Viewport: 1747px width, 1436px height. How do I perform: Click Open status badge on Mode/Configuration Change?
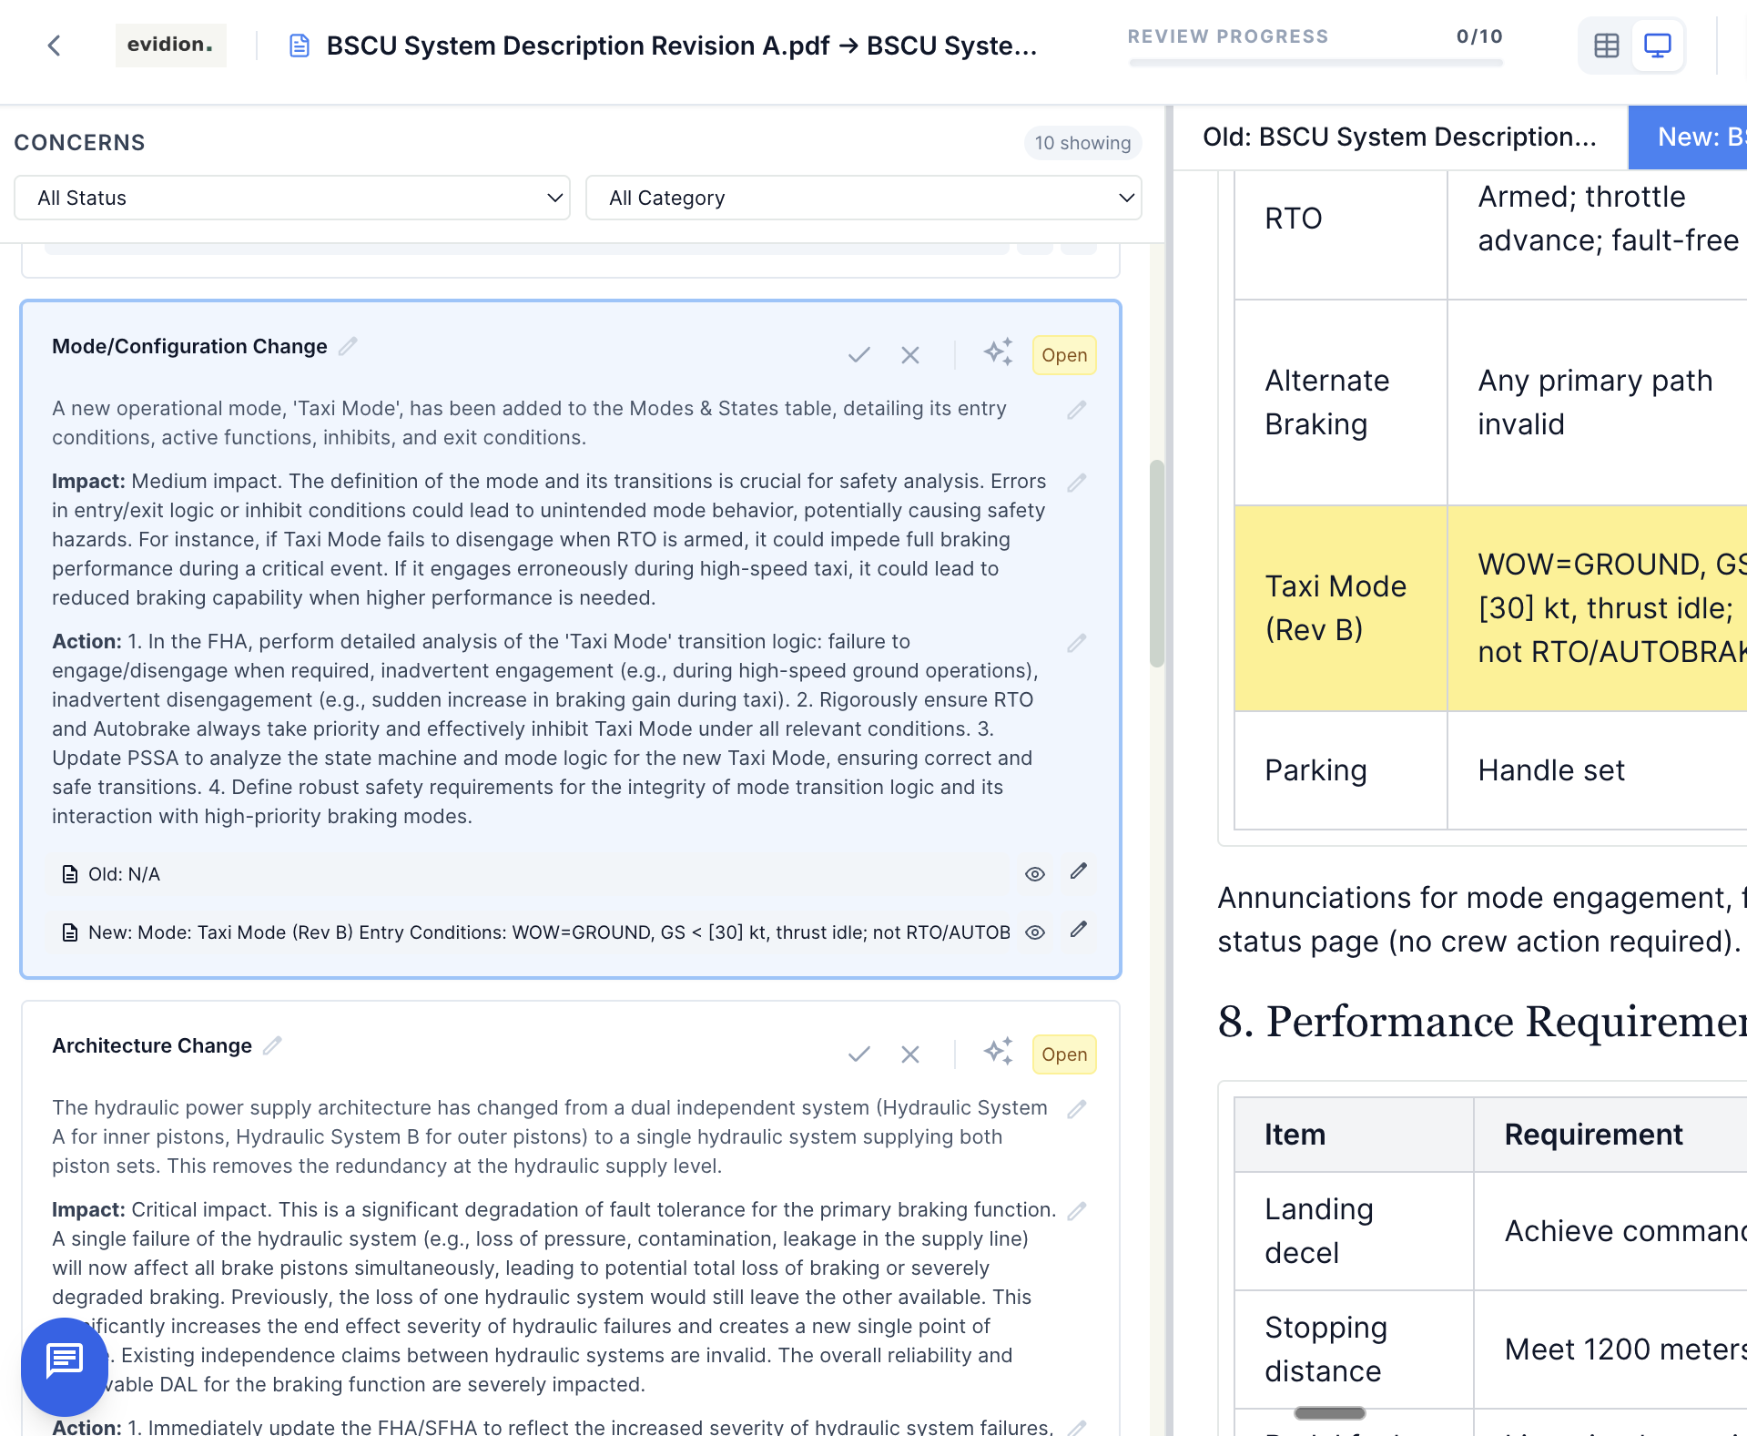tap(1063, 355)
